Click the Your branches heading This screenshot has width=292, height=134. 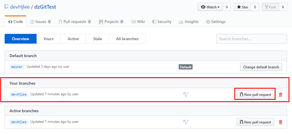pos(22,83)
